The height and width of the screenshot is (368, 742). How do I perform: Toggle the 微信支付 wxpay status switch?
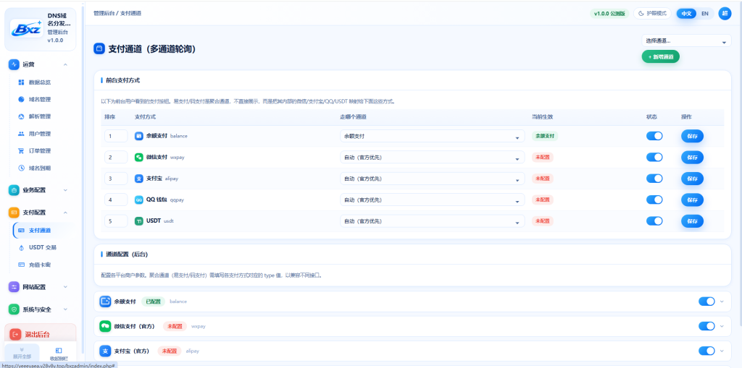coord(654,158)
